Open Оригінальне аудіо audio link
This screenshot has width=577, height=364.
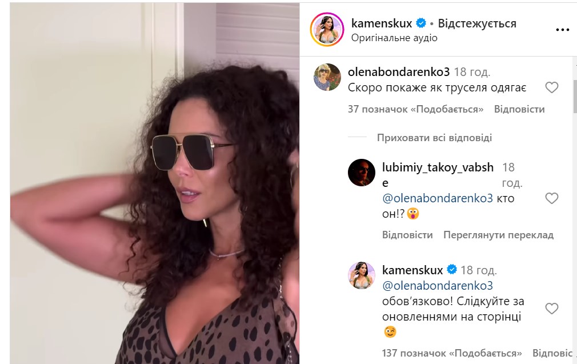click(x=394, y=38)
